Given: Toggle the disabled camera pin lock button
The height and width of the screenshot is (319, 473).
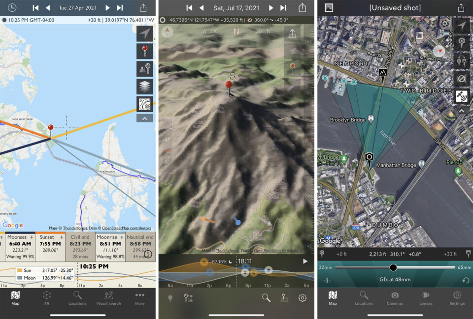Looking at the screenshot, I should pyautogui.click(x=462, y=78).
